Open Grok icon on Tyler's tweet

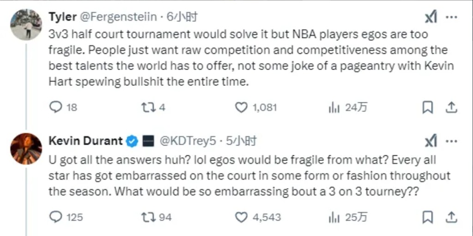click(431, 18)
